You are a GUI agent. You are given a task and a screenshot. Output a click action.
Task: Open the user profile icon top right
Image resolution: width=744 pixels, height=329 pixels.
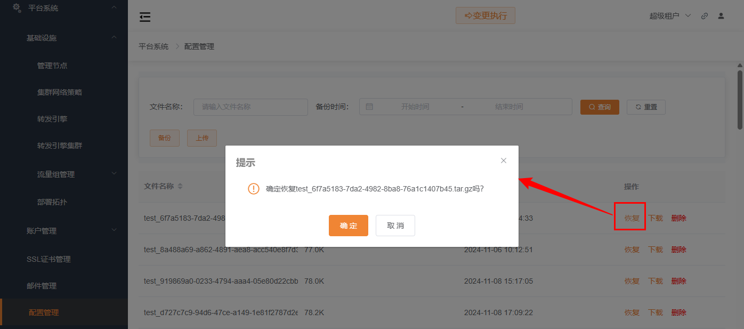tap(721, 16)
